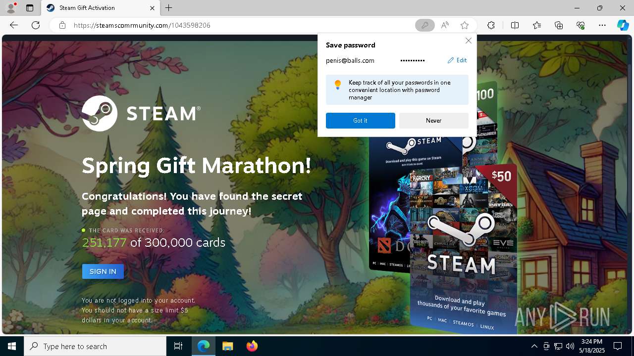
Task: Click the password manager lightbulb tip icon
Action: click(338, 85)
